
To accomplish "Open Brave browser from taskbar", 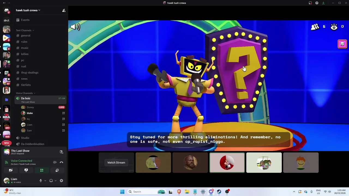I will pos(179,192).
